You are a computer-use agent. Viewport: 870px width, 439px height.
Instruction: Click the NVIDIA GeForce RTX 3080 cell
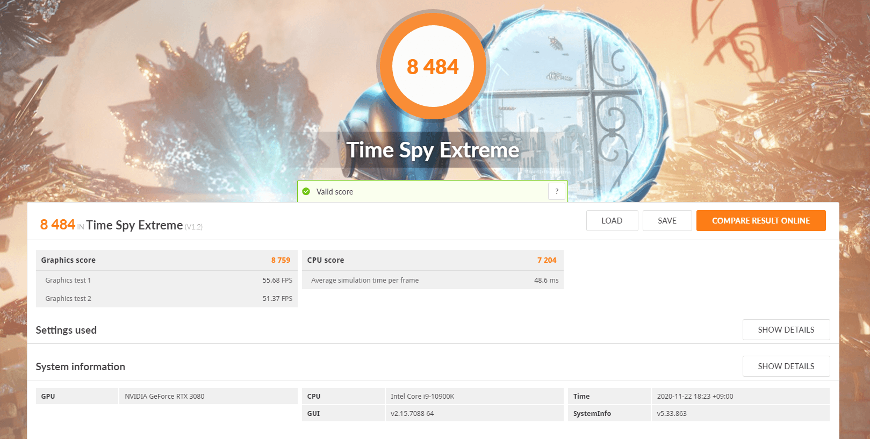[208, 397]
